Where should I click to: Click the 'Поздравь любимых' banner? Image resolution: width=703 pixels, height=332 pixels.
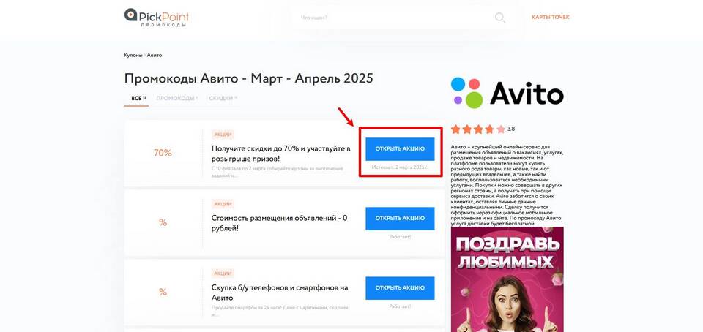507,279
